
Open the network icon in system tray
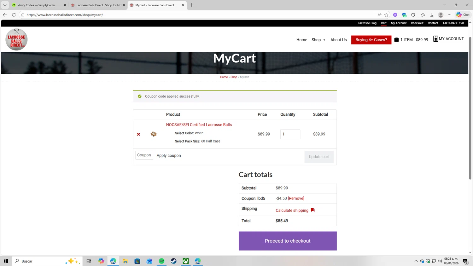(x=434, y=261)
